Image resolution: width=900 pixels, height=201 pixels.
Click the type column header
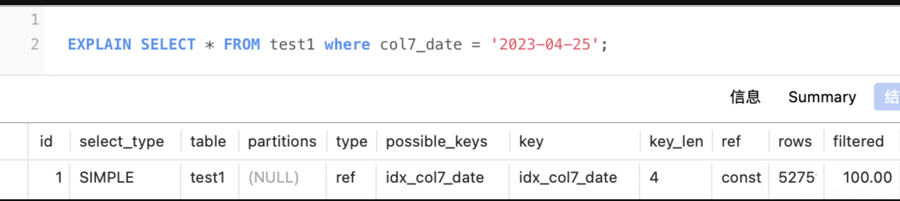tap(352, 142)
